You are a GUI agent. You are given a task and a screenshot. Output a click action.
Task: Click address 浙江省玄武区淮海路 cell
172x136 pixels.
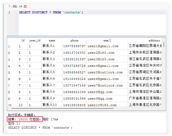[x=145, y=59]
